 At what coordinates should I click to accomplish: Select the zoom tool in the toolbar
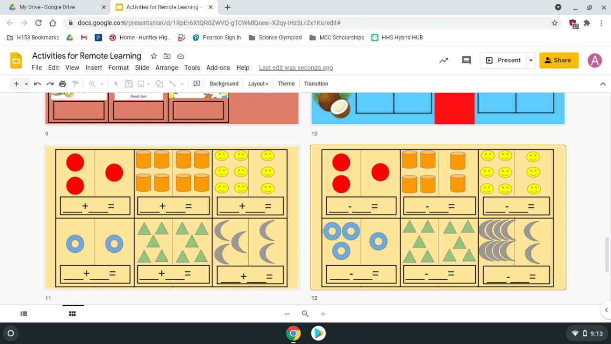click(x=92, y=84)
